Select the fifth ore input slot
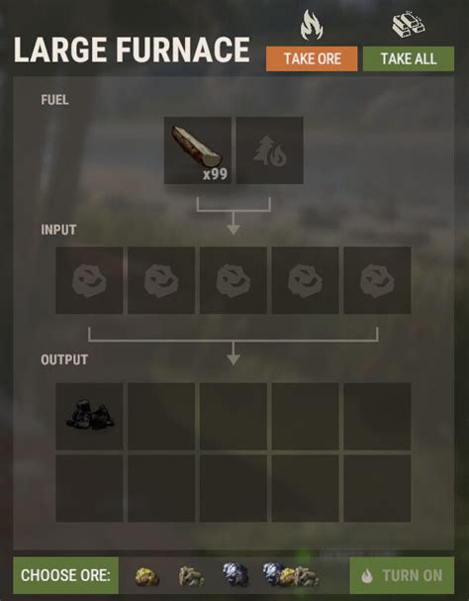Image resolution: width=469 pixels, height=601 pixels. click(377, 280)
